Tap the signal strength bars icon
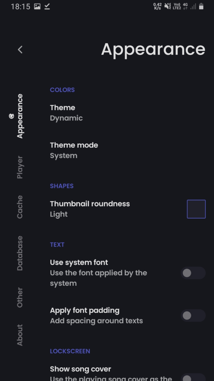The height and width of the screenshot is (381, 214). (x=193, y=7)
